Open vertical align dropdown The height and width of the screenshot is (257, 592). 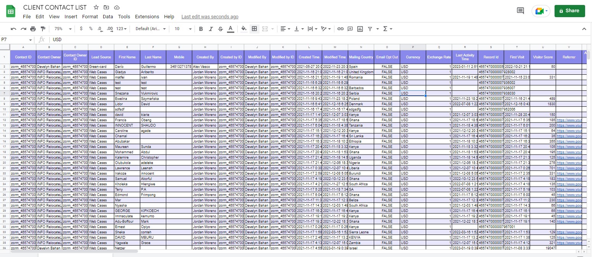(x=299, y=29)
